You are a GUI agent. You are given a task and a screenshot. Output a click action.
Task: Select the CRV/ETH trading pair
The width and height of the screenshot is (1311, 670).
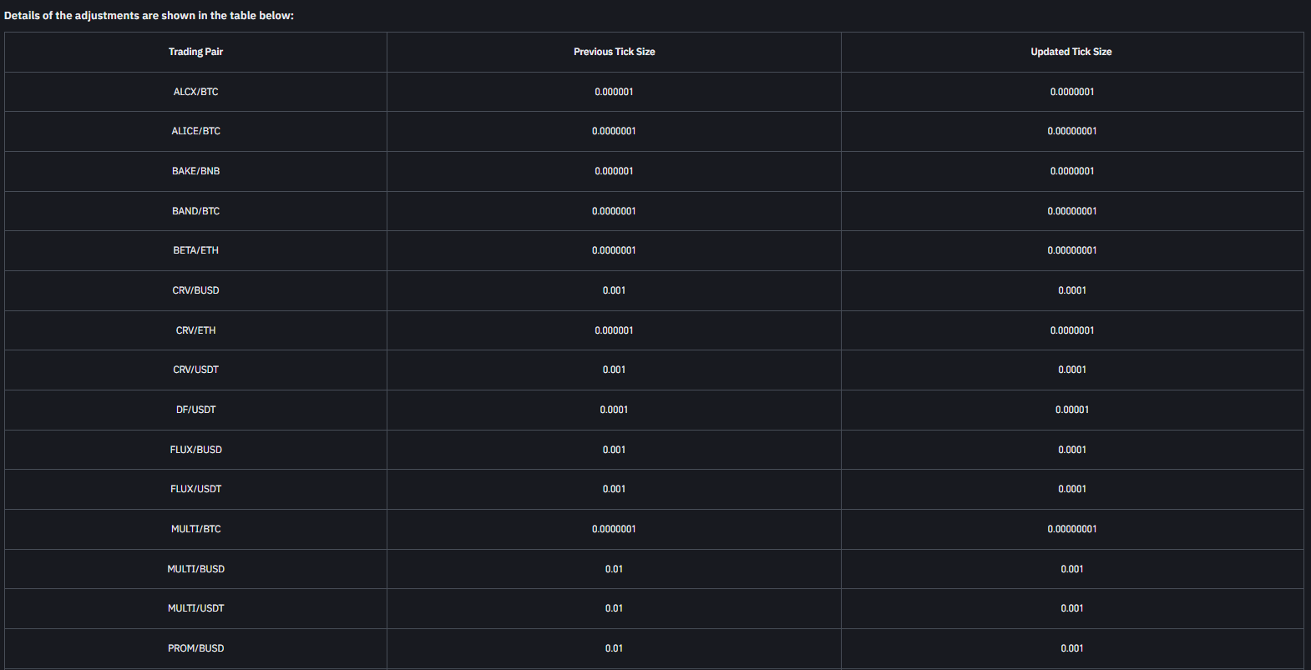(195, 330)
